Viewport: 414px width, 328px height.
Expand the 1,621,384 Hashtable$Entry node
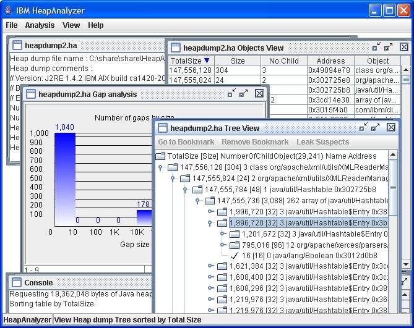210,266
